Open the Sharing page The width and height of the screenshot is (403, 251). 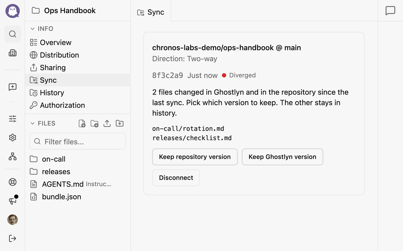[x=78, y=67]
